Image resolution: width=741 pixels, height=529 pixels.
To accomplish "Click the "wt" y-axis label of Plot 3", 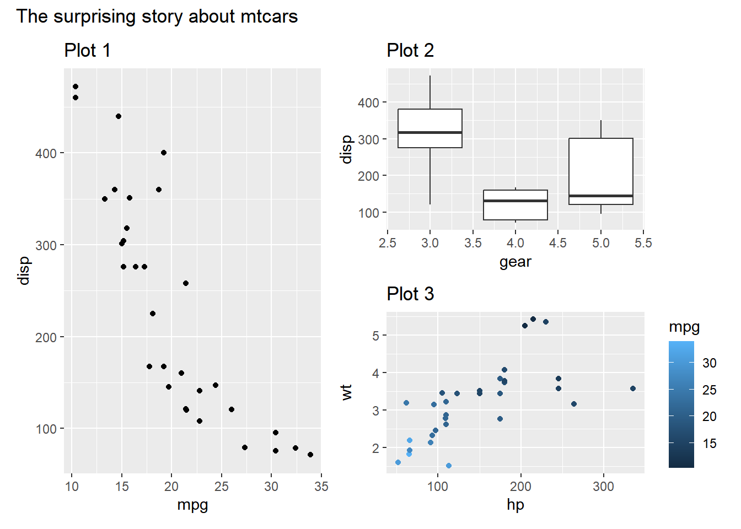I will click(x=346, y=392).
